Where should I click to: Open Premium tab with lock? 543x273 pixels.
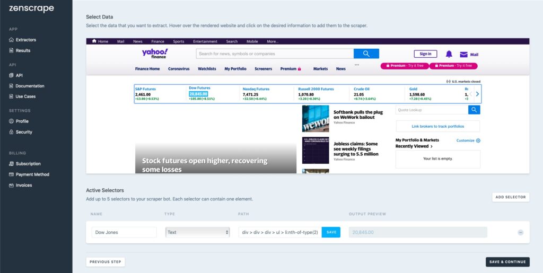[291, 69]
